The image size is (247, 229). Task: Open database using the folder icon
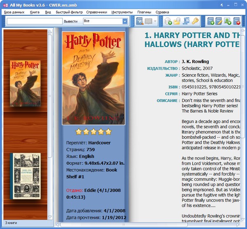pyautogui.click(x=177, y=21)
